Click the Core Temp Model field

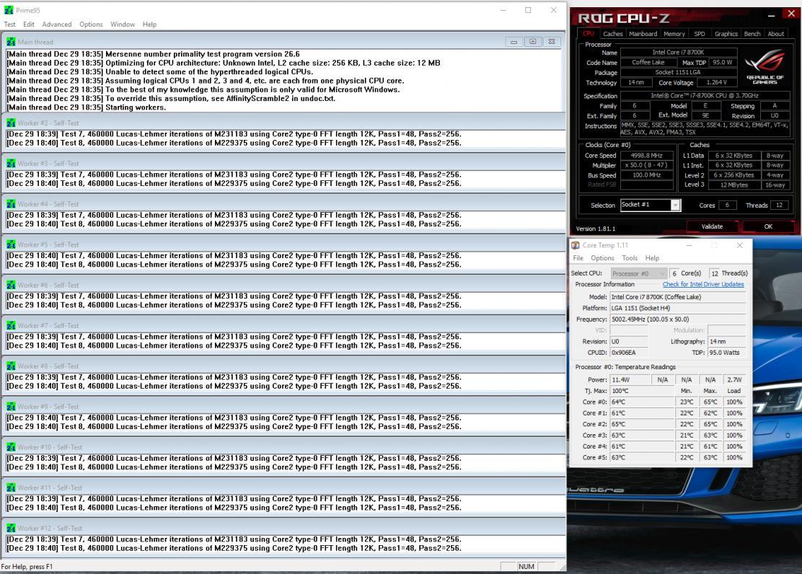point(678,296)
